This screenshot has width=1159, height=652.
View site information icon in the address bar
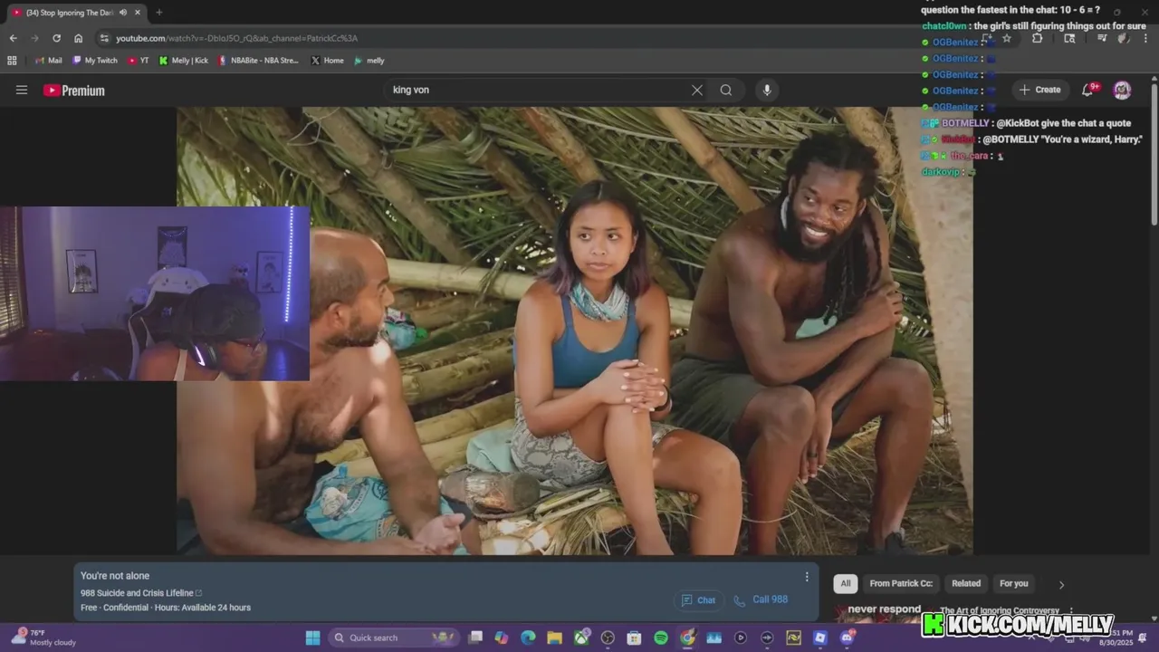[104, 38]
